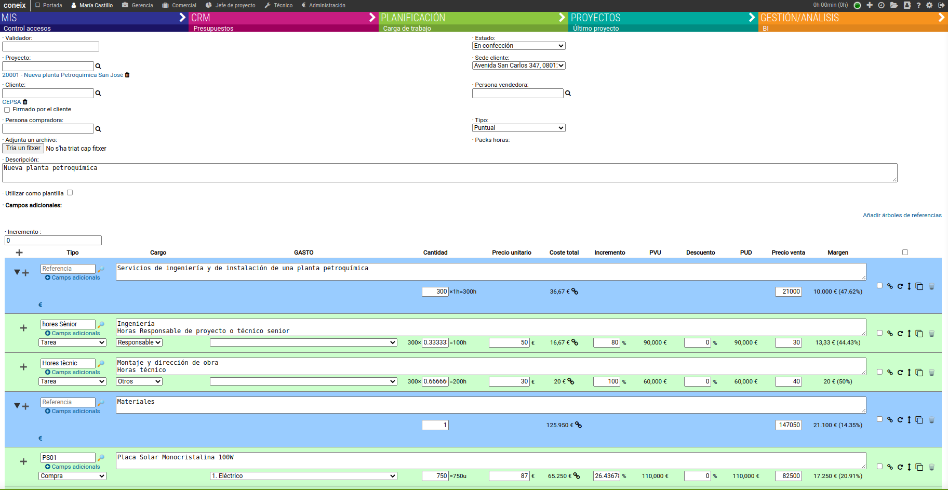
Task: Toggle the select-all checkbox in table header
Action: point(905,252)
